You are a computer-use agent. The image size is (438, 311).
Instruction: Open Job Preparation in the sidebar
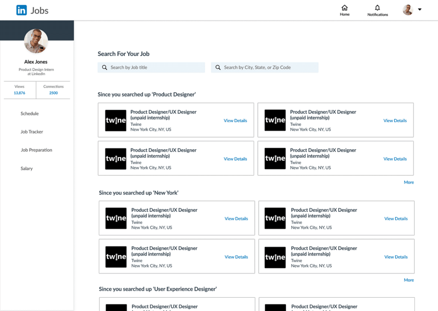pos(36,150)
